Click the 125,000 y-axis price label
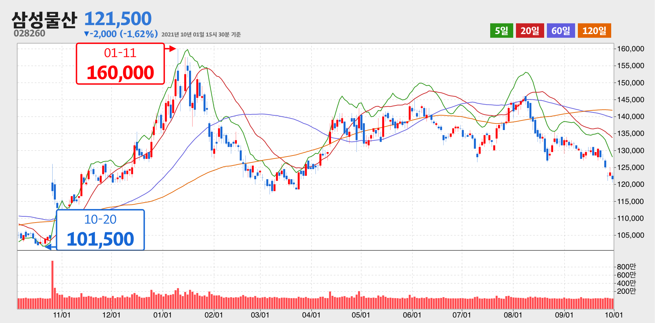 pyautogui.click(x=630, y=168)
